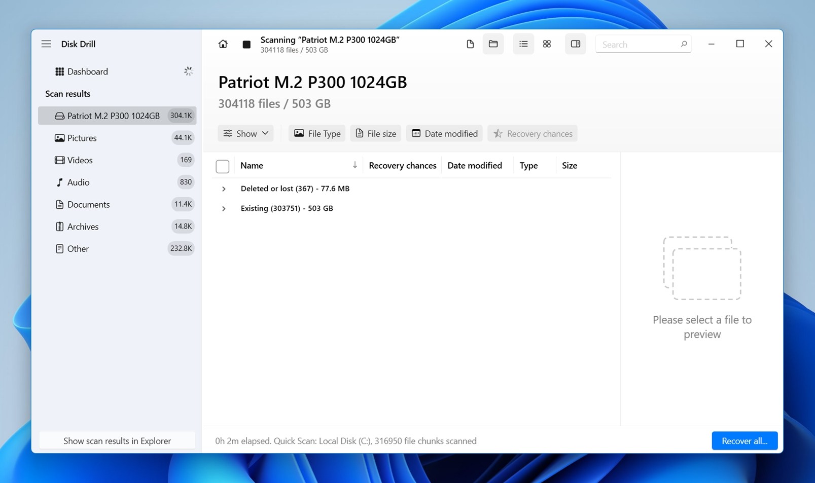Viewport: 815px width, 483px height.
Task: Open the hamburger menu beside Disk Drill
Action: [46, 44]
